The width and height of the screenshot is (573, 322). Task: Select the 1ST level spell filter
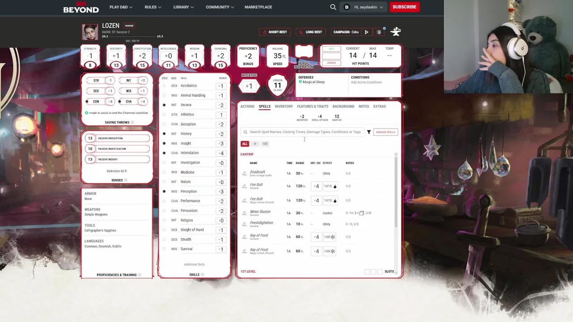265,144
